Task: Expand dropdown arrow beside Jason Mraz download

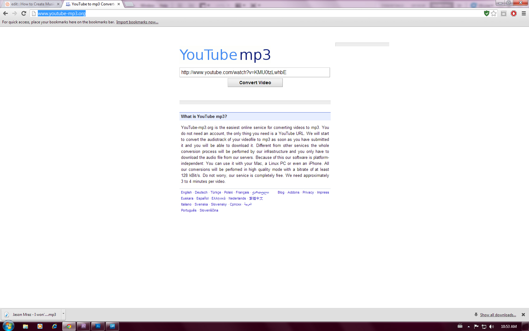Action: click(63, 314)
